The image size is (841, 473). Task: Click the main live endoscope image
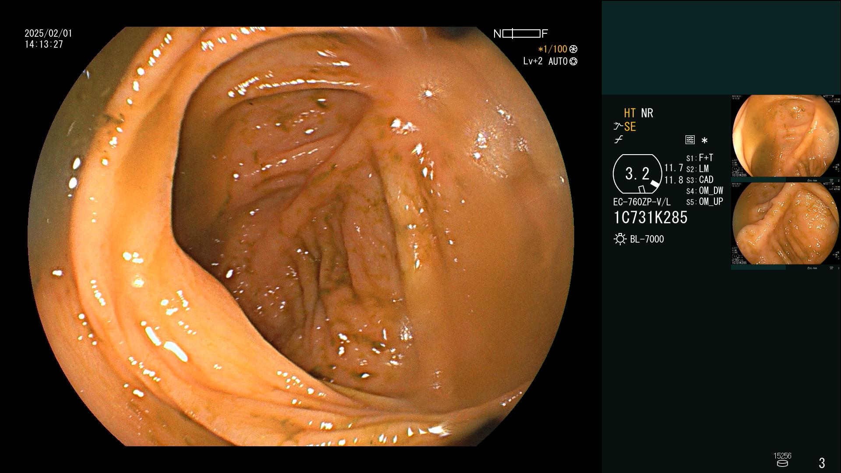[301, 236]
